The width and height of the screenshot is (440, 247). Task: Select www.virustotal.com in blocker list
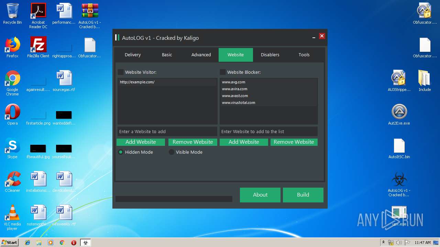pyautogui.click(x=268, y=103)
